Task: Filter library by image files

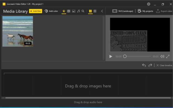Action: (74, 11)
